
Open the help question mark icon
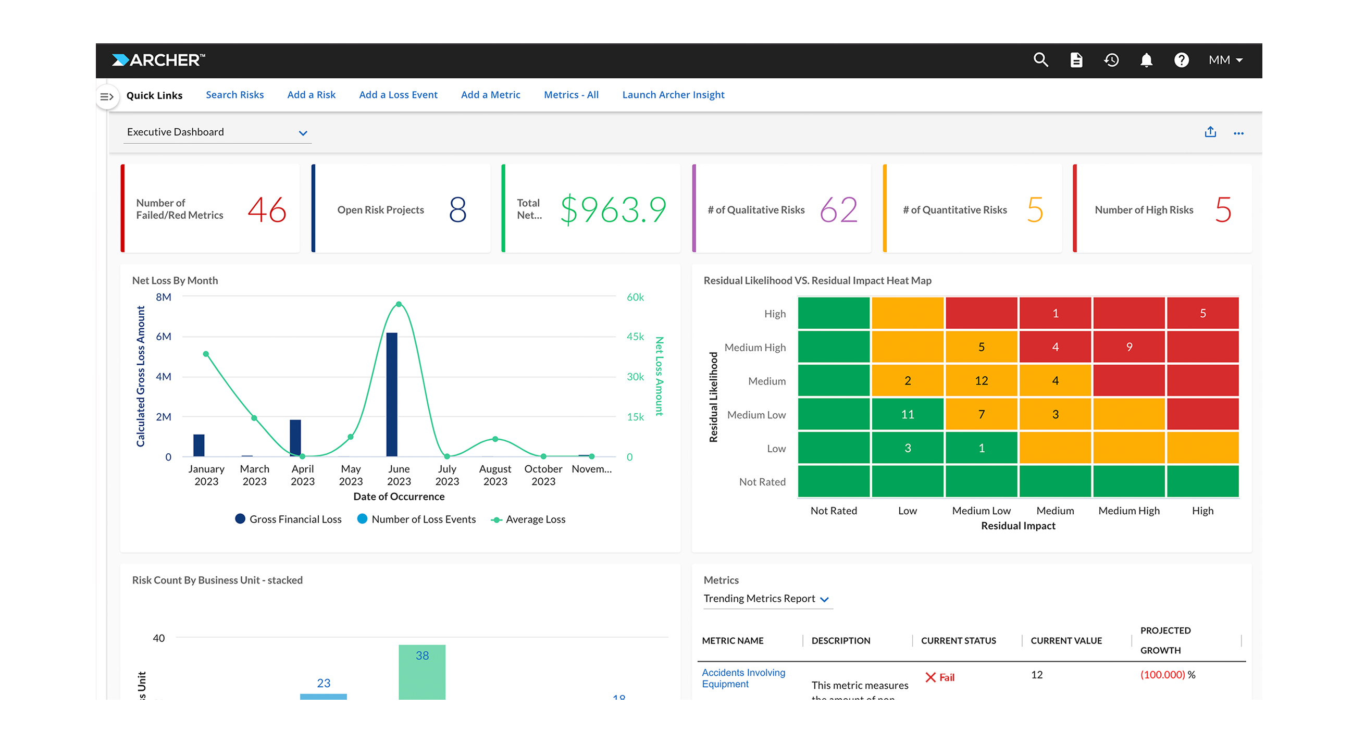click(x=1182, y=60)
